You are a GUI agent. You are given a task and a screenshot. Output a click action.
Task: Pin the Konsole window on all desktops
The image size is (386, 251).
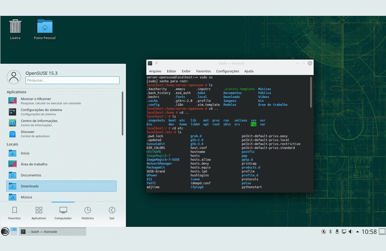click(156, 63)
